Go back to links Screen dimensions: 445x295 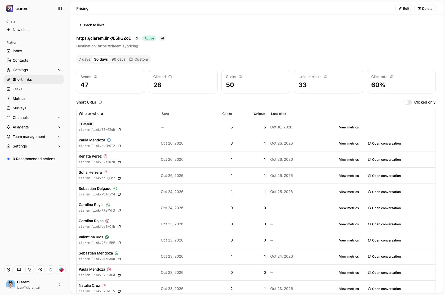click(92, 25)
